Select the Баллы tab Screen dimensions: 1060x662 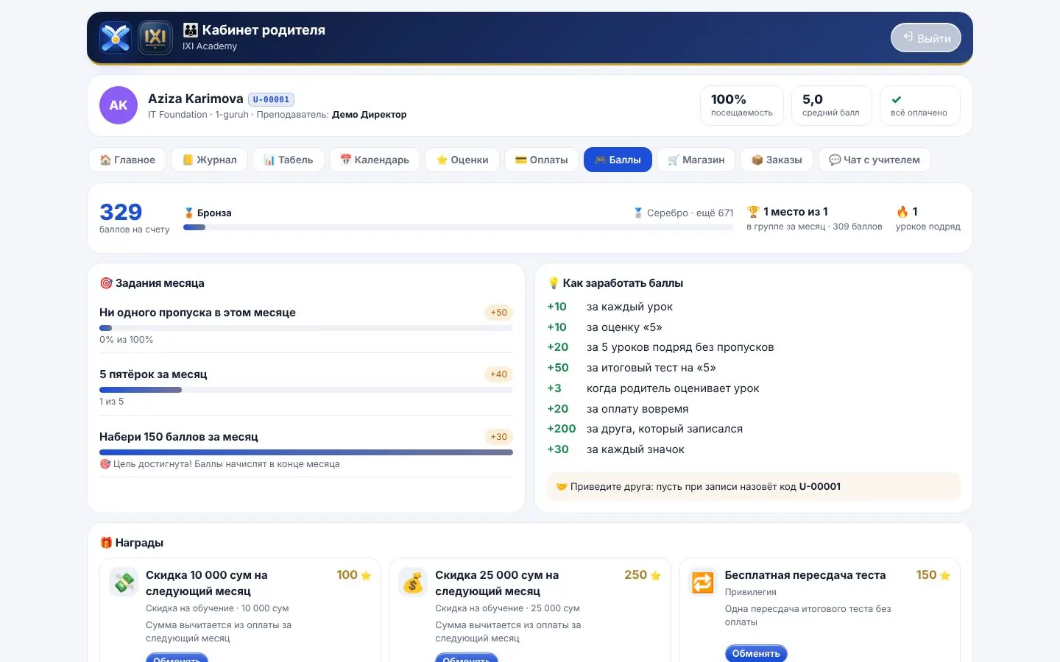[x=618, y=160]
